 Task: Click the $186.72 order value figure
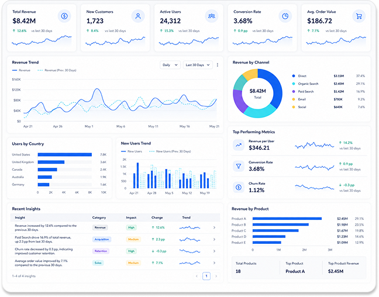(x=319, y=21)
